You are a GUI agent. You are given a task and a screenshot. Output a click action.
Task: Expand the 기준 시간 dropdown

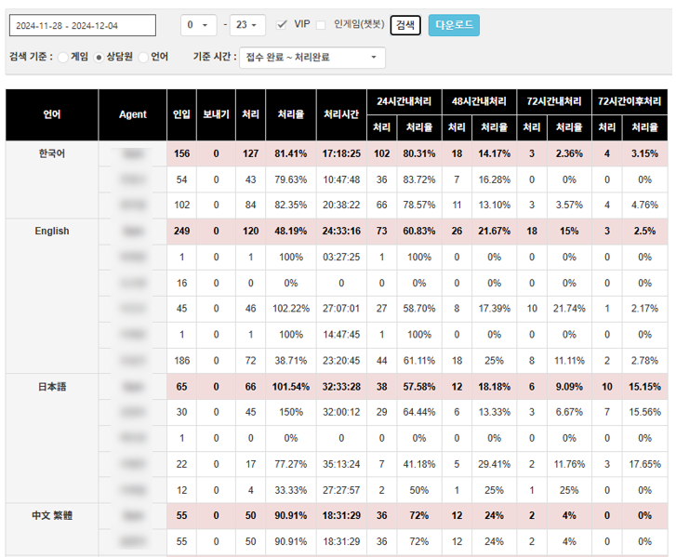[311, 58]
